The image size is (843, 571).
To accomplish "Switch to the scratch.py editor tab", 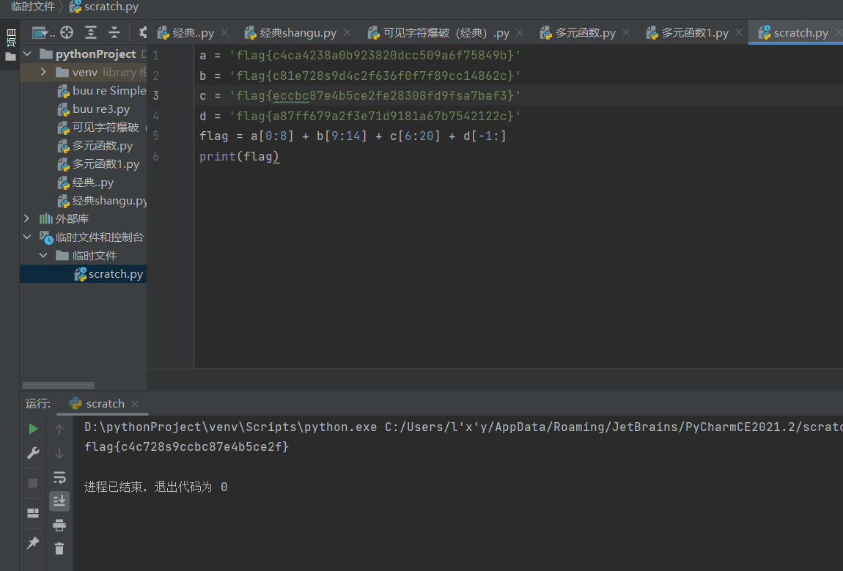I will pyautogui.click(x=794, y=33).
